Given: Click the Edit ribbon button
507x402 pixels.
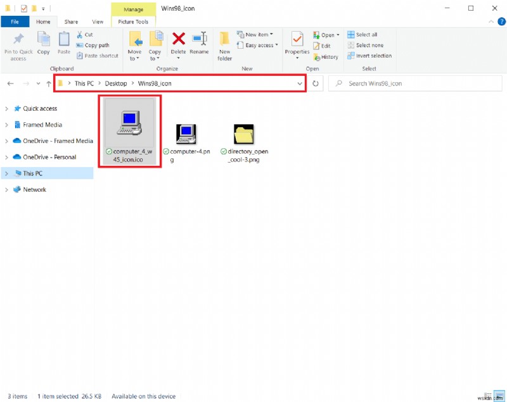Looking at the screenshot, I should [322, 46].
